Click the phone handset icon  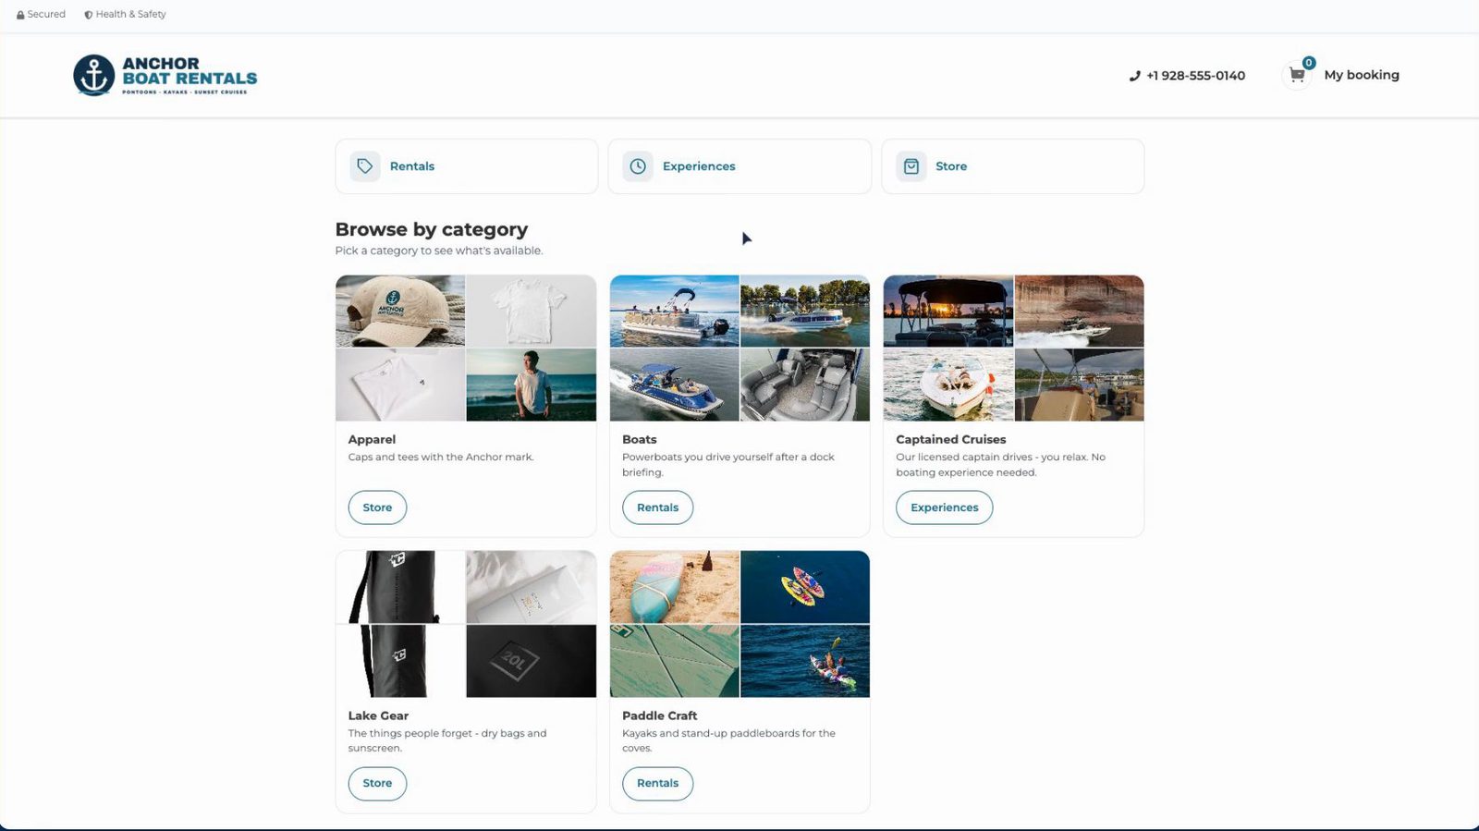pos(1135,76)
